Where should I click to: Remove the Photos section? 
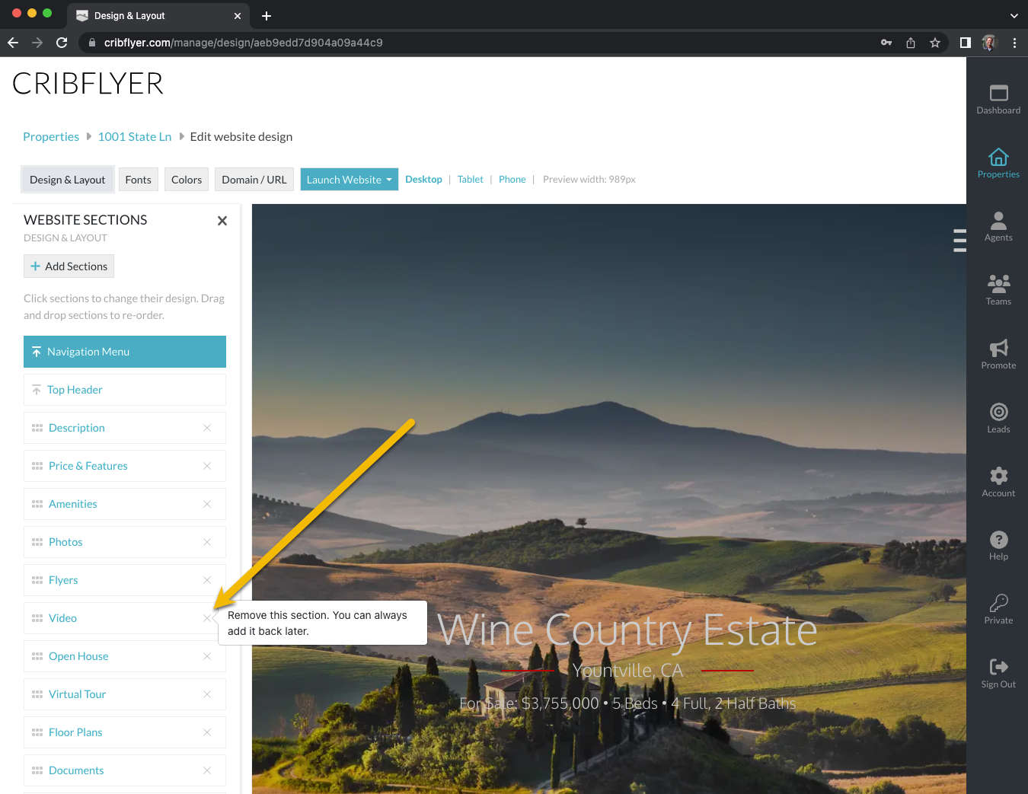[207, 542]
